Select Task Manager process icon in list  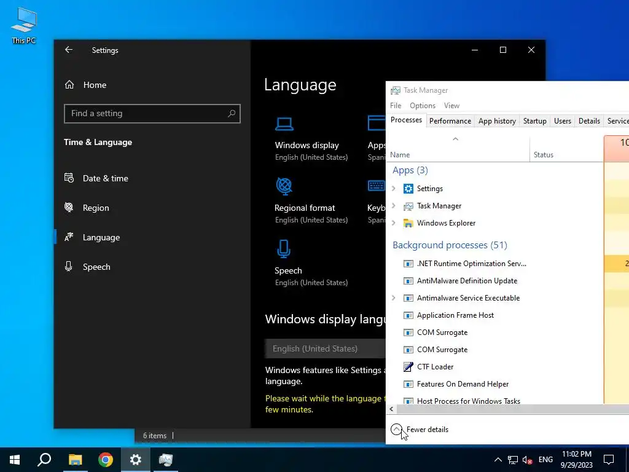click(x=408, y=206)
